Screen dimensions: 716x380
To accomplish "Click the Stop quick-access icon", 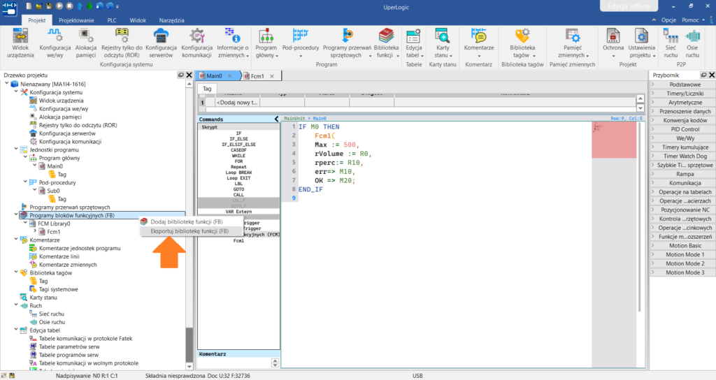I will 69,6.
